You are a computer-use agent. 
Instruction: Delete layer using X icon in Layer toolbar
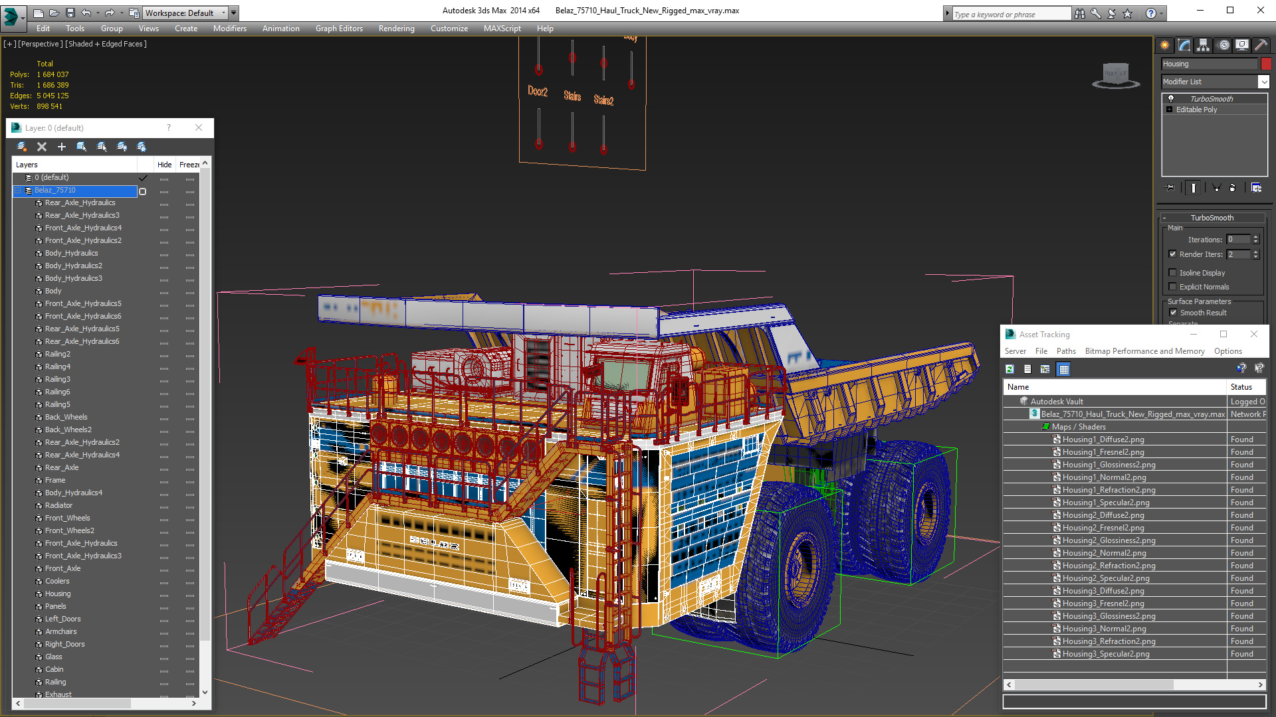42,147
